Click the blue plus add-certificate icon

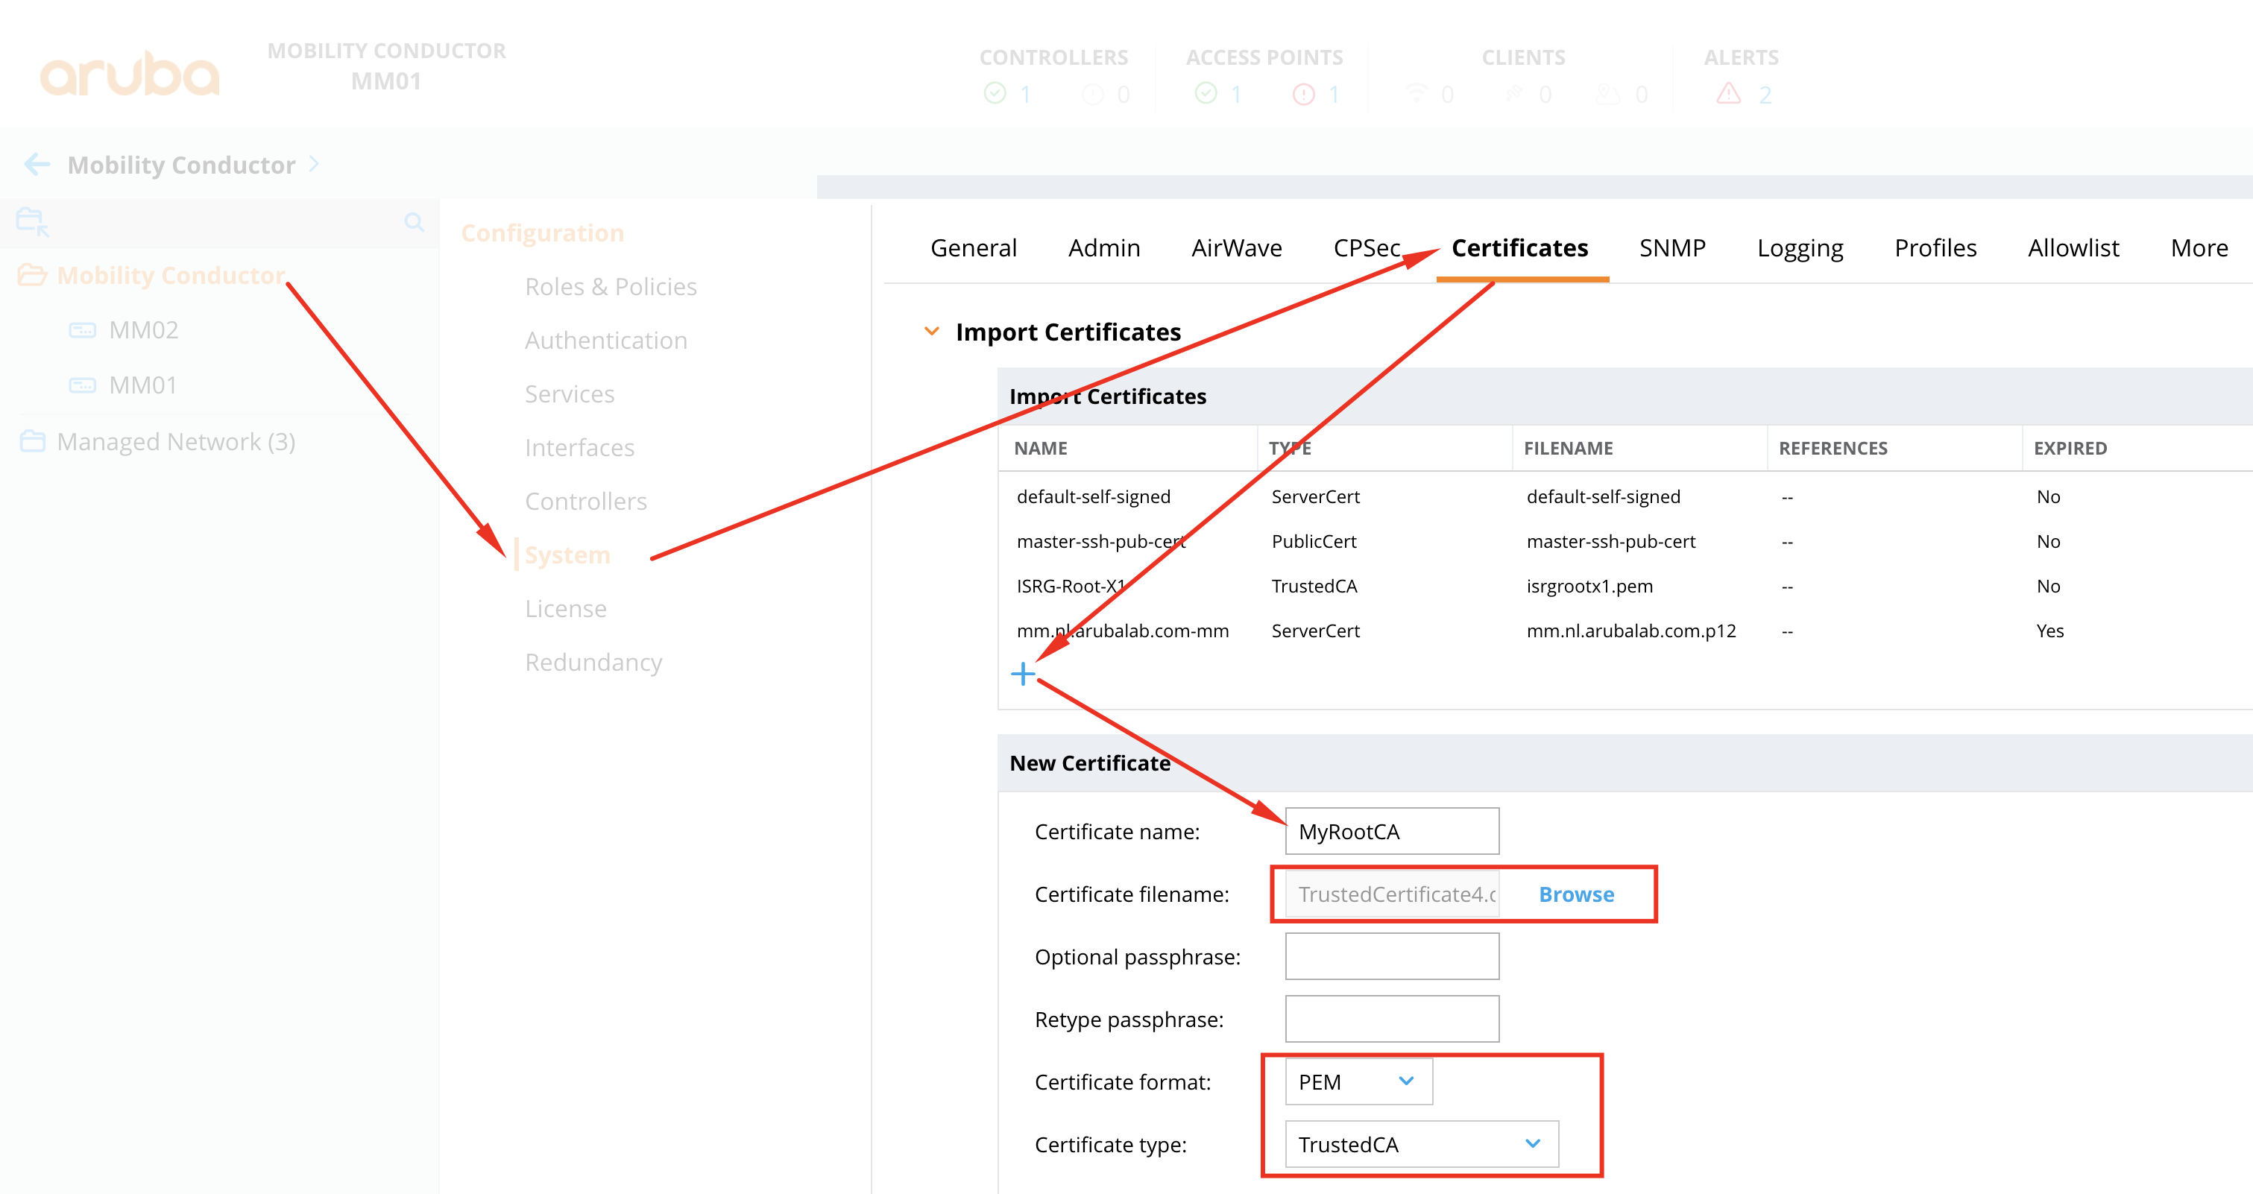pos(1022,674)
